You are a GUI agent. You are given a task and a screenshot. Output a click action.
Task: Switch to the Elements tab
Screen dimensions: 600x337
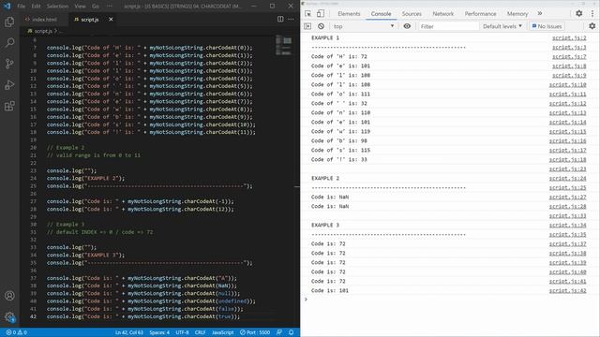(x=349, y=13)
